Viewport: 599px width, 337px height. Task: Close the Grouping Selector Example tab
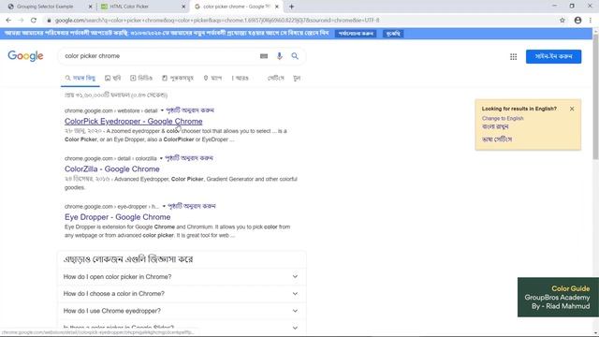coord(90,7)
